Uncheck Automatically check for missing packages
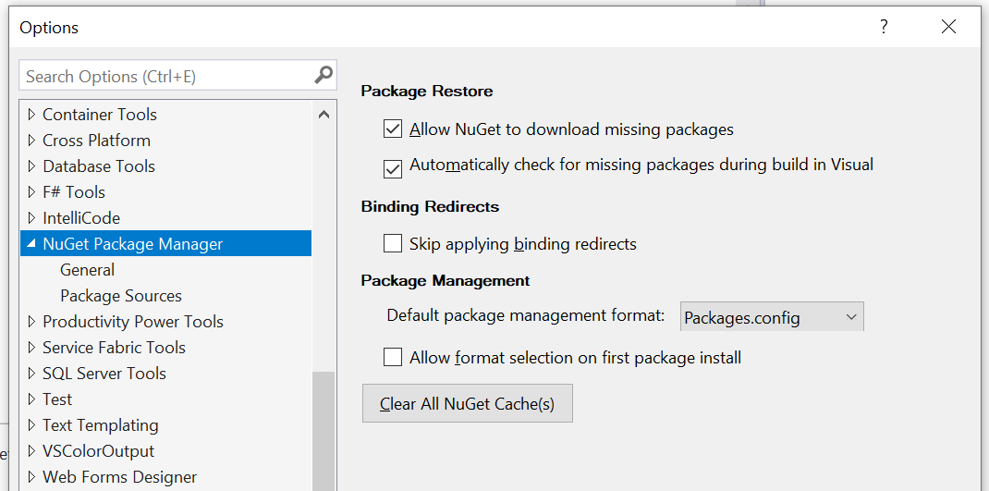 [x=392, y=168]
